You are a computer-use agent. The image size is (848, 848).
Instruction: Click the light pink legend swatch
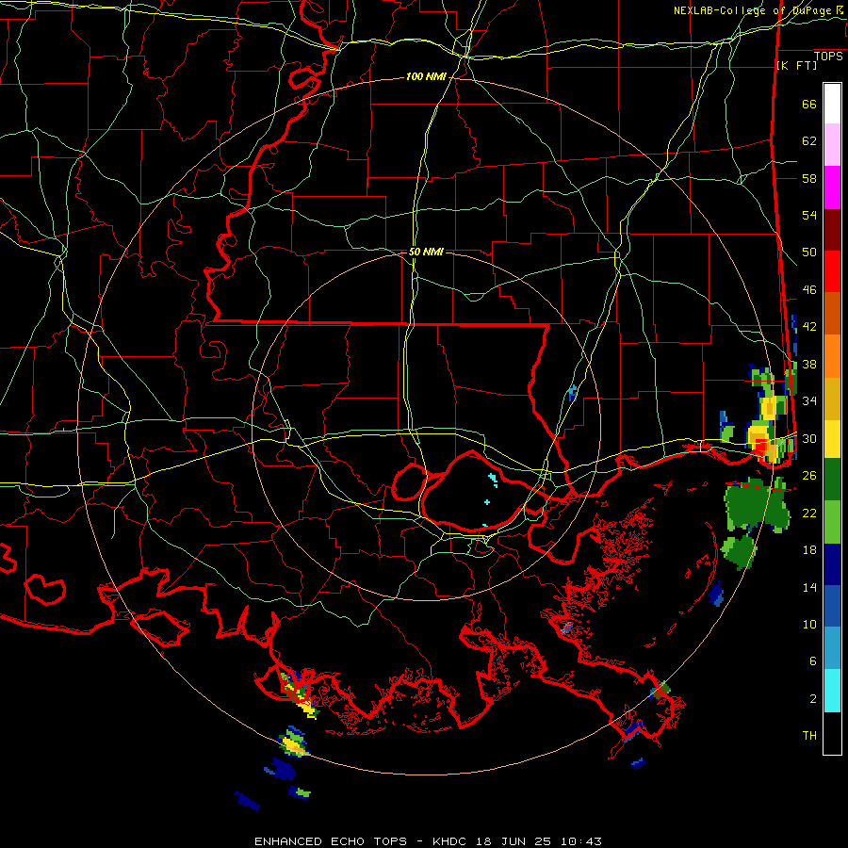coord(832,145)
